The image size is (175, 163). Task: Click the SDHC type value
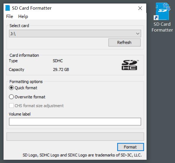pos(58,61)
